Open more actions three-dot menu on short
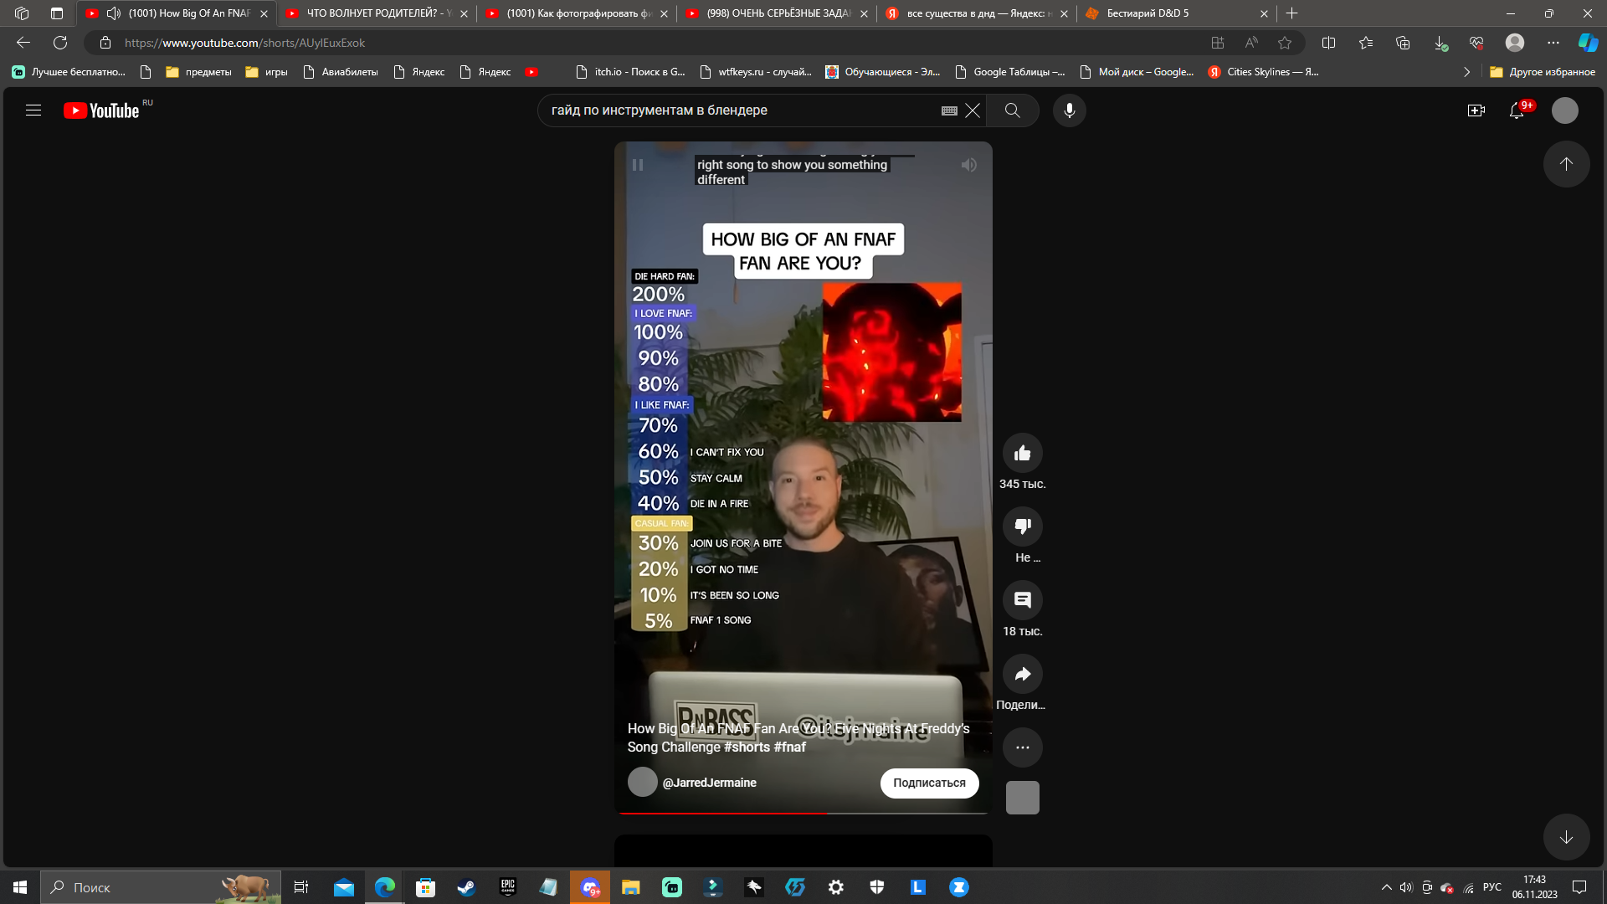The height and width of the screenshot is (904, 1607). [x=1022, y=747]
